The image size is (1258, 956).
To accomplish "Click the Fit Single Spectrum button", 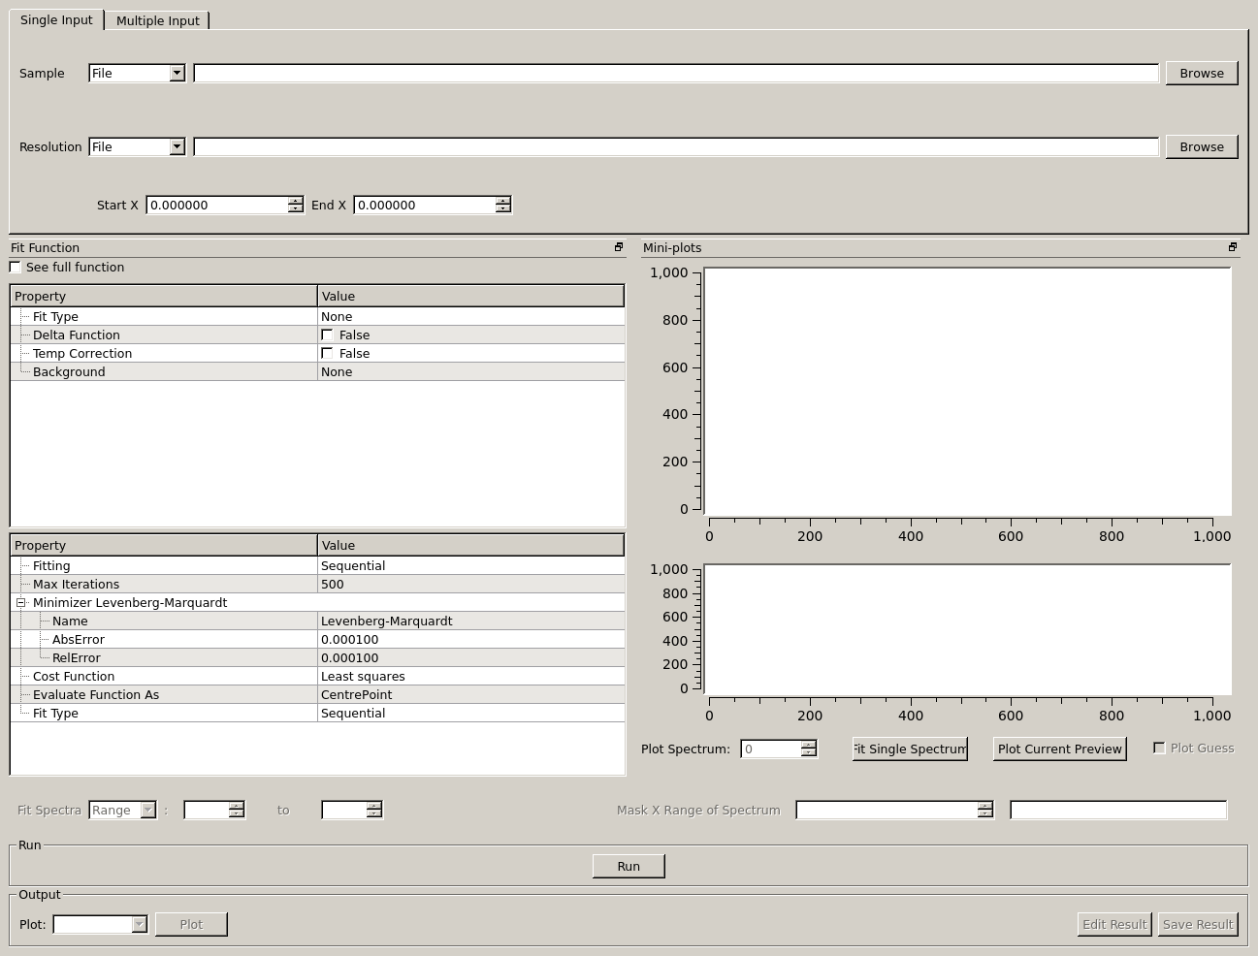I will [909, 749].
